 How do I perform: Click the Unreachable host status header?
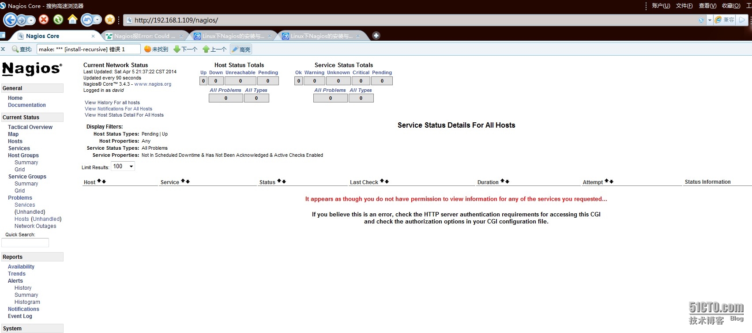click(240, 72)
